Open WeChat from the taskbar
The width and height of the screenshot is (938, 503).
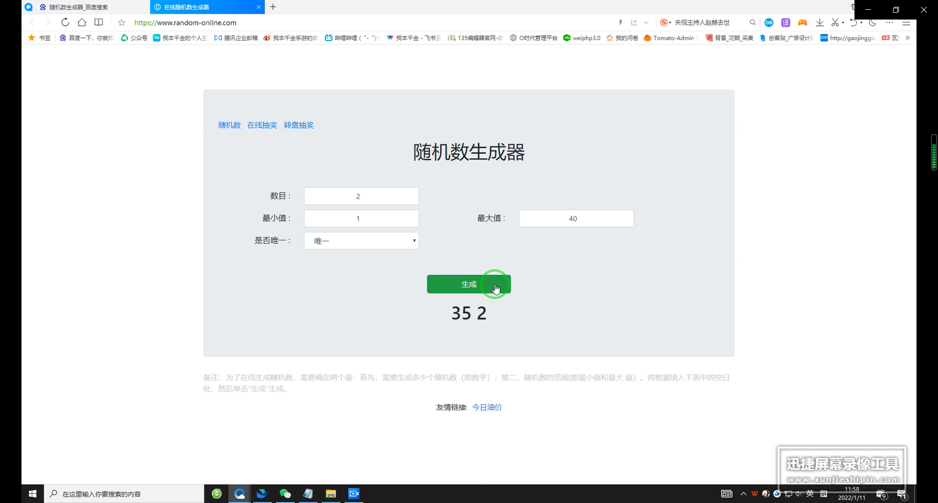pyautogui.click(x=285, y=494)
